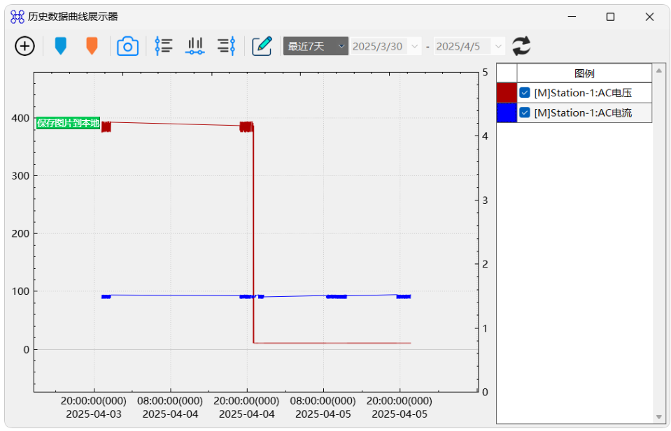Image resolution: width=671 pixels, height=431 pixels.
Task: Select the orange marker icon
Action: click(92, 45)
